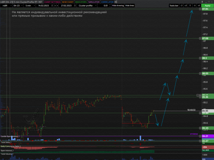
Task: Open the settings gears icon after Correlator
Action: click(116, 2)
